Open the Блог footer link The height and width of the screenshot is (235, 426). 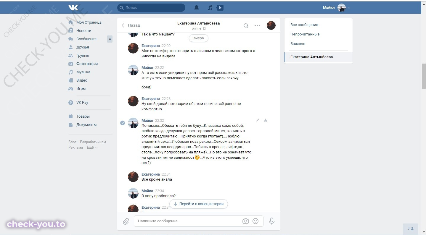coord(72,142)
